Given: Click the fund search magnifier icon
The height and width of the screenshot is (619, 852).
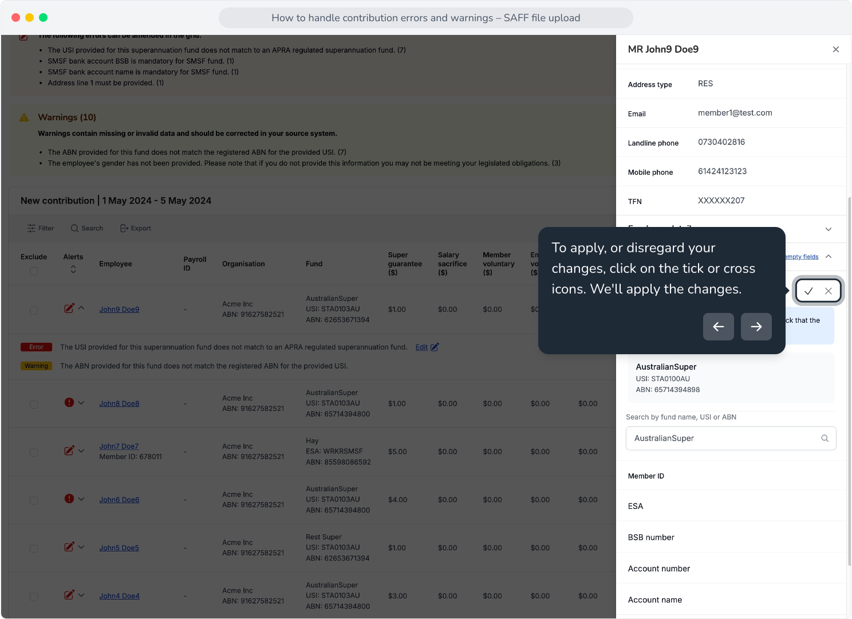Looking at the screenshot, I should pos(825,438).
